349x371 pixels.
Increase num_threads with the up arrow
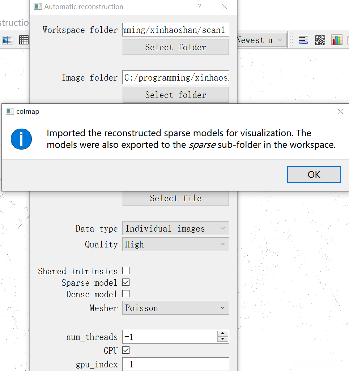(x=223, y=334)
